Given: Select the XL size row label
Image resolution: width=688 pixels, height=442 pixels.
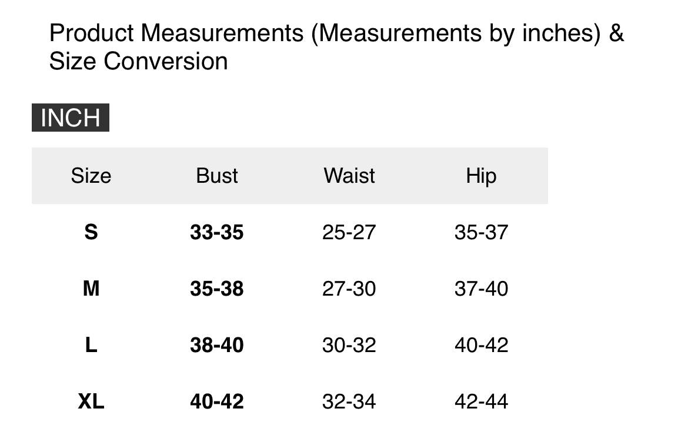Looking at the screenshot, I should pos(91,401).
